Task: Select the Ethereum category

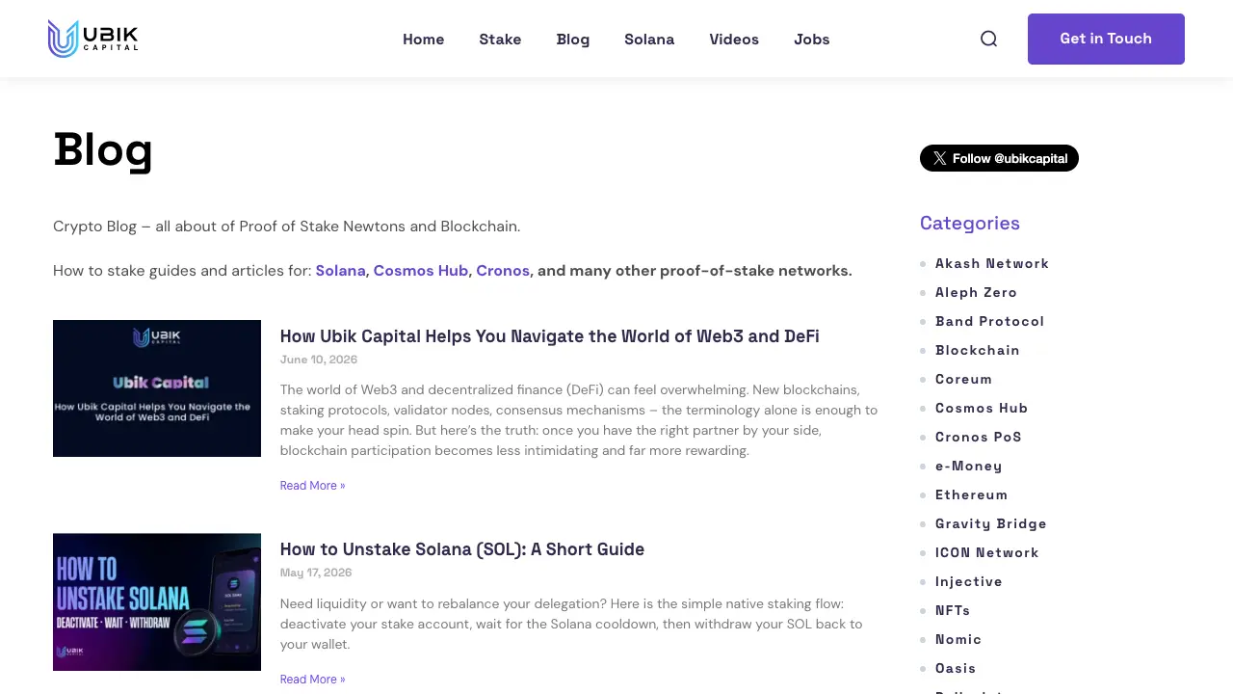Action: [972, 494]
